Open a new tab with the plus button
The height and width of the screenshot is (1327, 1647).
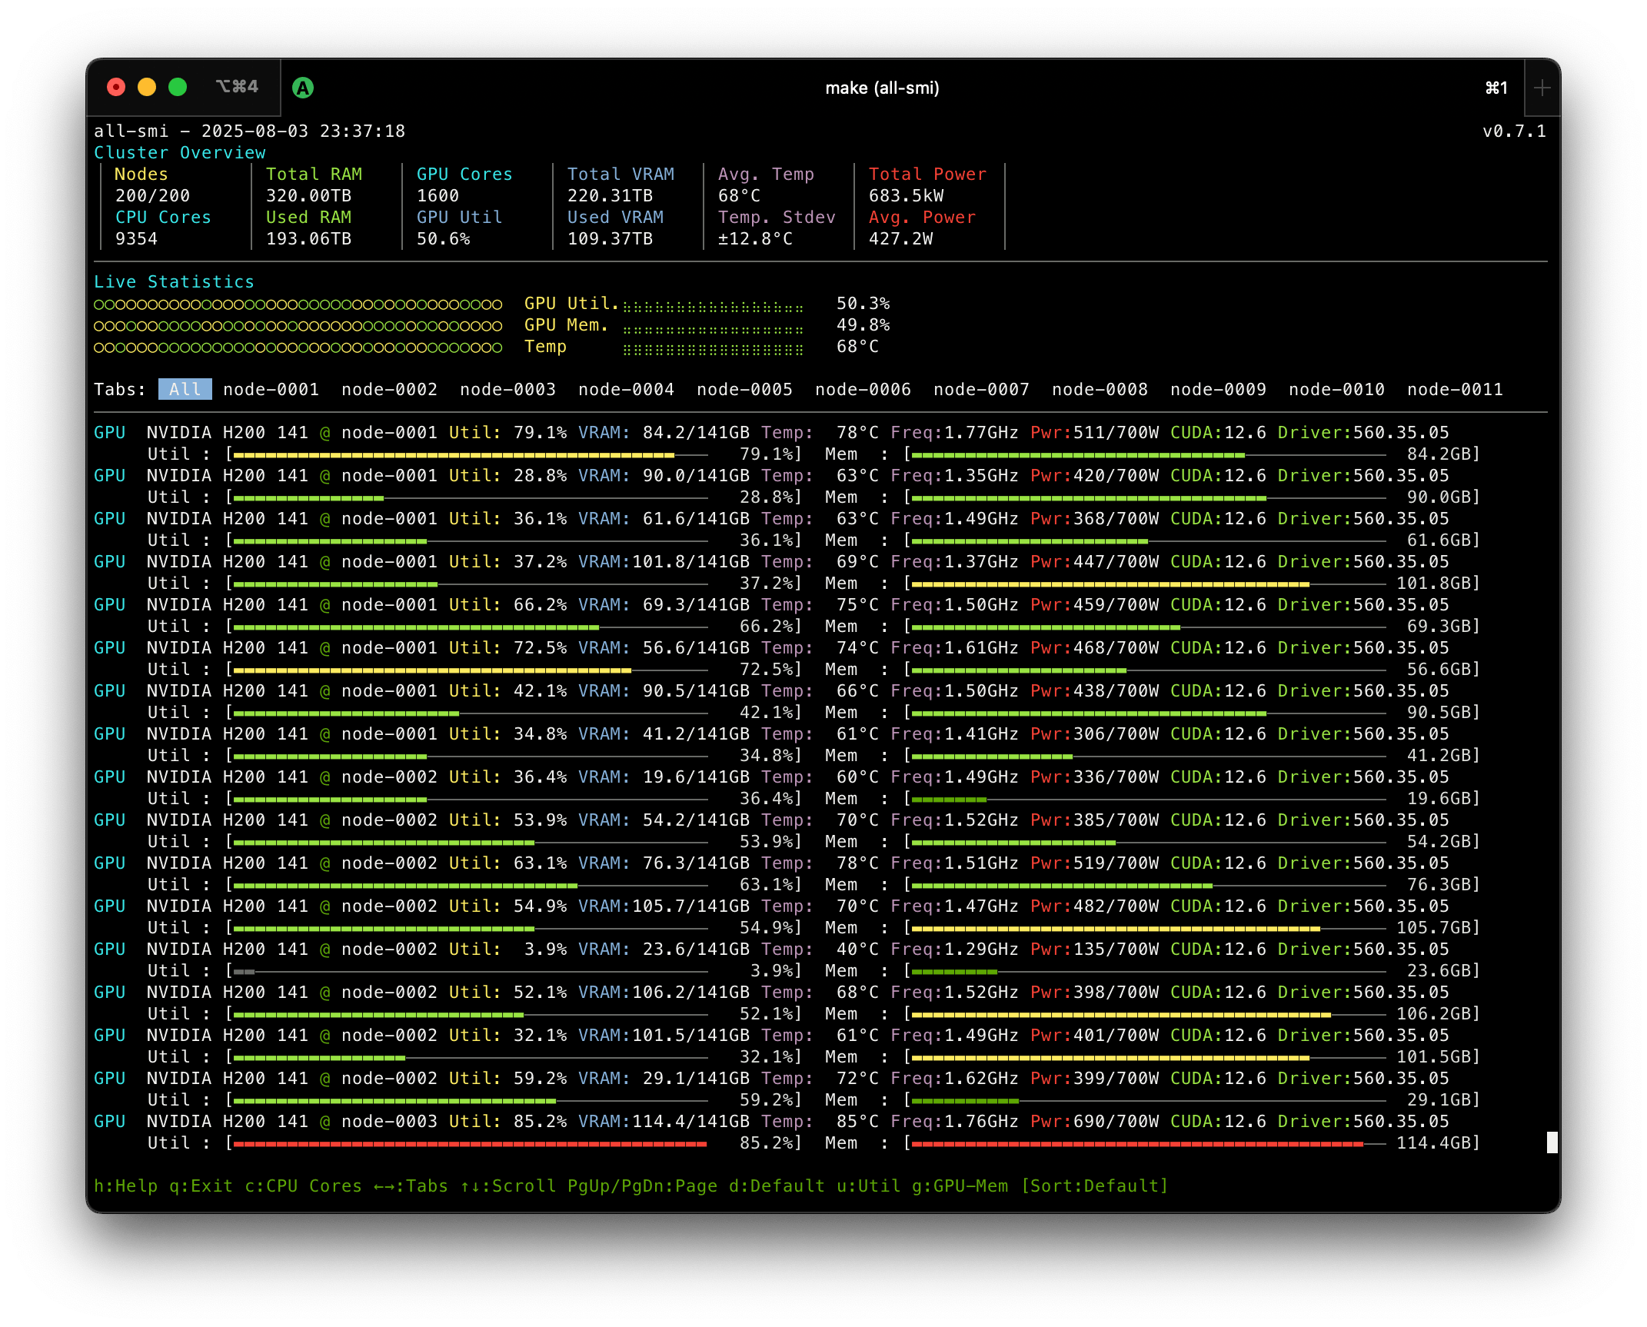click(x=1542, y=88)
